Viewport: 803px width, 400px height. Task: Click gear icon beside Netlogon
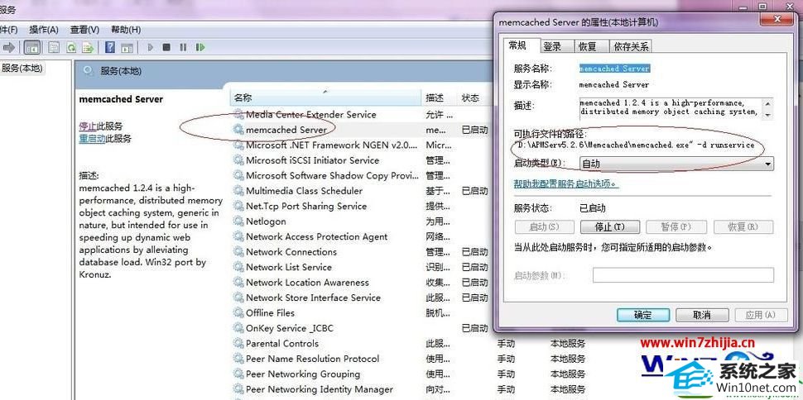click(238, 221)
